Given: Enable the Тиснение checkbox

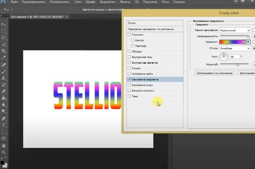Looking at the screenshot, I should [129, 34].
